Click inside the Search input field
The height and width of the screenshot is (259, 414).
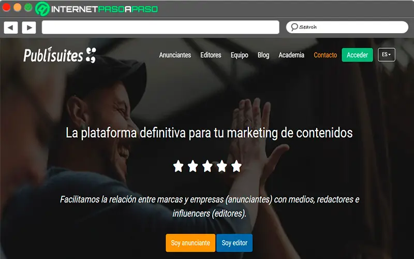(x=347, y=27)
